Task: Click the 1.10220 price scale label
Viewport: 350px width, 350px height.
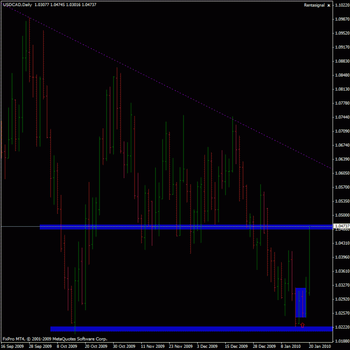Action: click(x=342, y=5)
